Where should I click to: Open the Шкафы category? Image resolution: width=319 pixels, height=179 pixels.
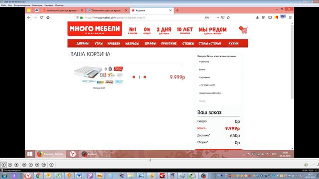click(151, 43)
